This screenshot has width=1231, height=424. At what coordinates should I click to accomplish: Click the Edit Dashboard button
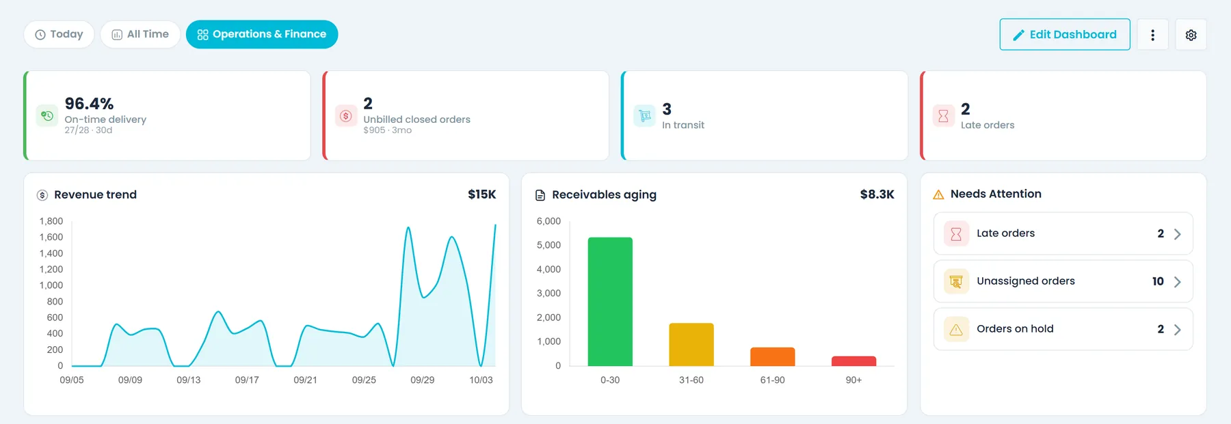1065,35
